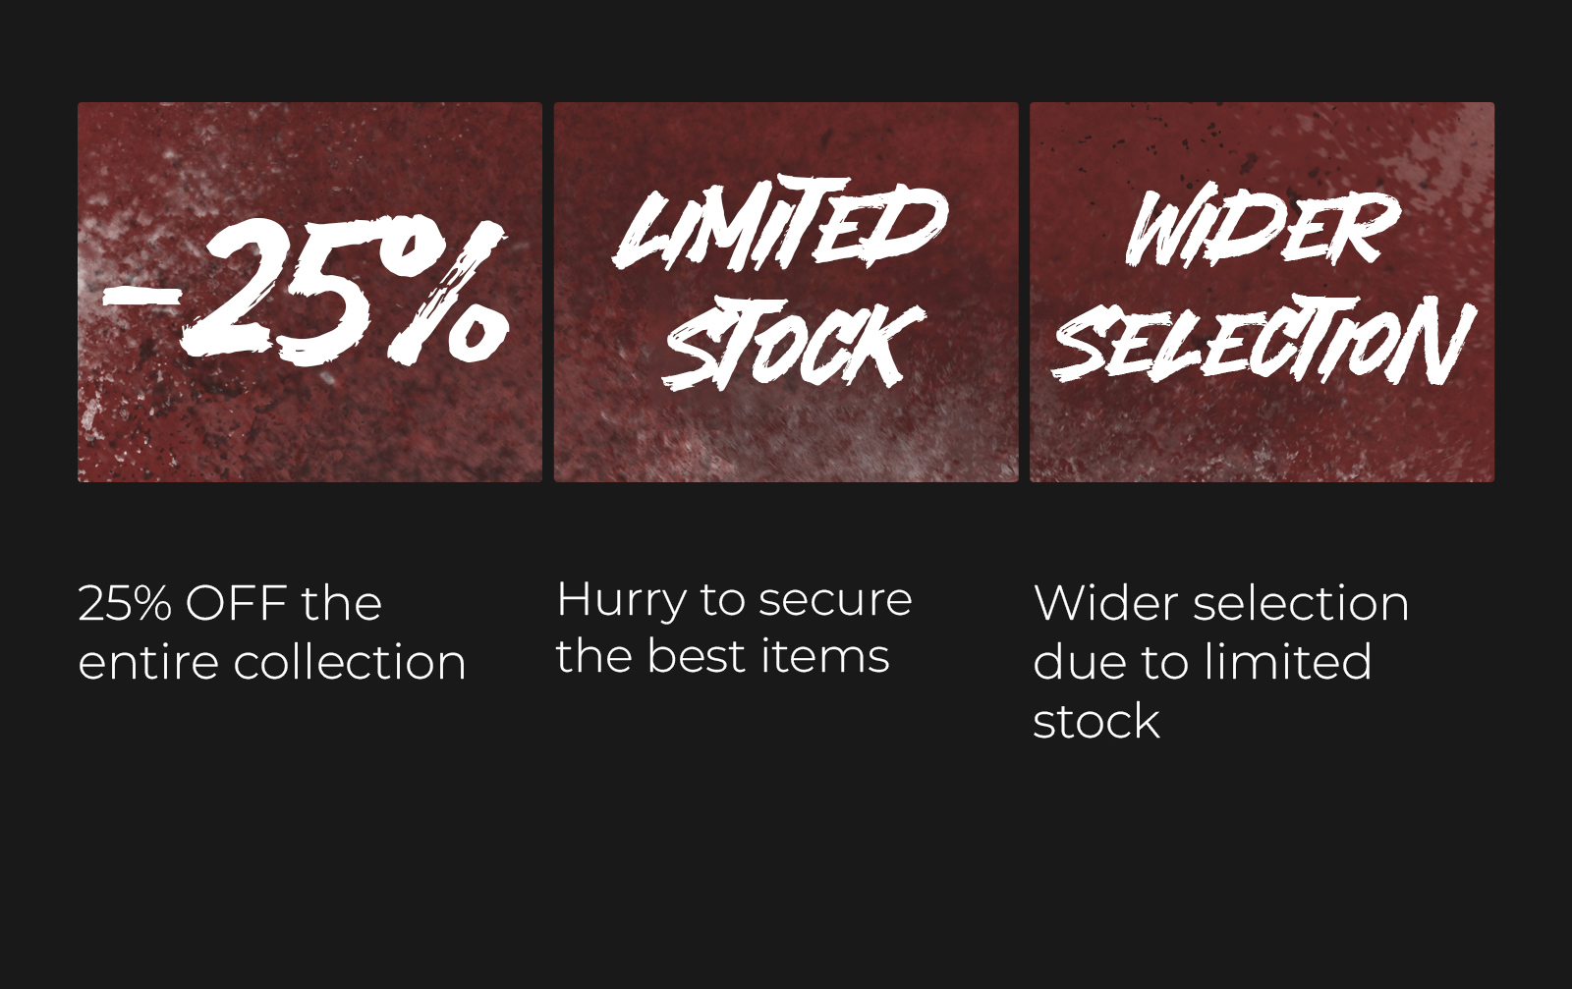Click the word Hurry in the middle caption
Screen dimensions: 1572x989
tap(621, 600)
